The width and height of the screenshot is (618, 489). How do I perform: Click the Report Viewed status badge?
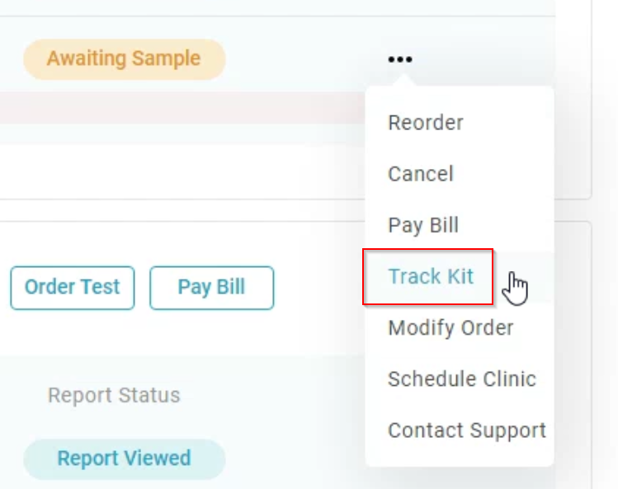click(x=124, y=459)
